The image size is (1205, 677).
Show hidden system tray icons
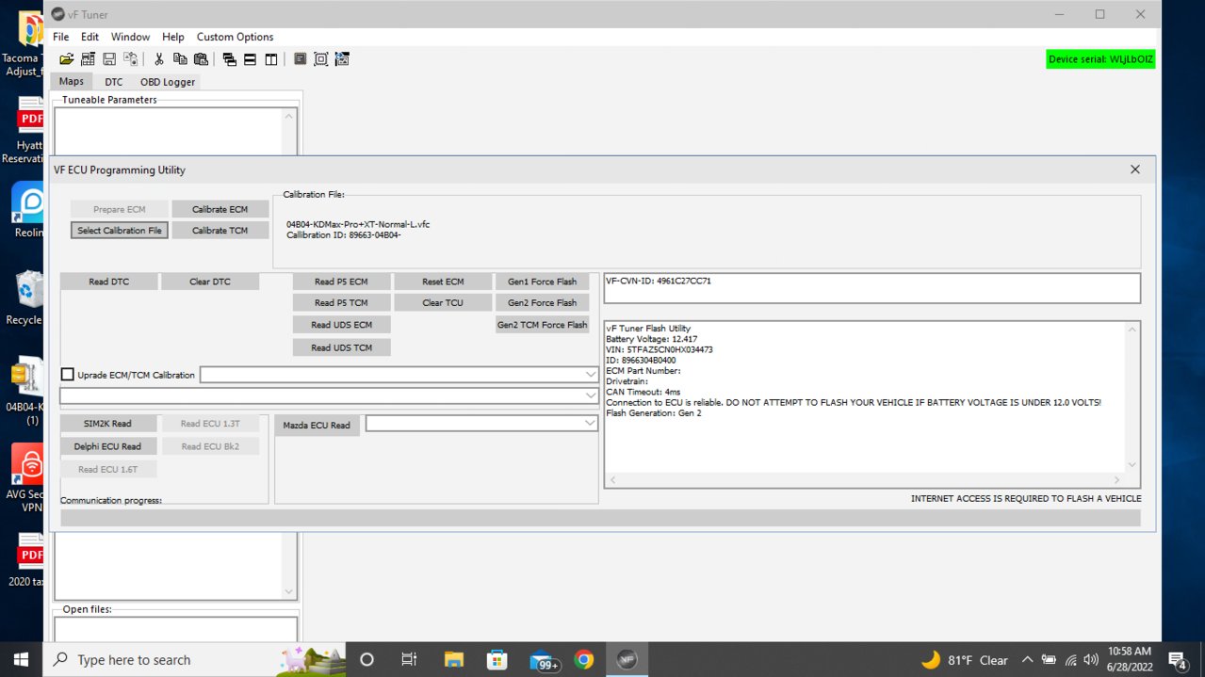pos(1027,659)
